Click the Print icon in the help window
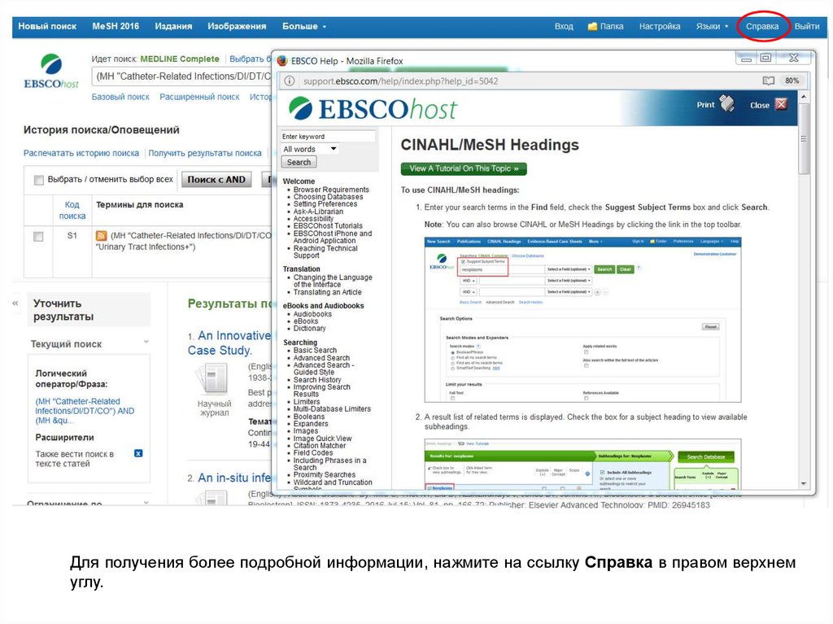The width and height of the screenshot is (833, 624). [x=726, y=104]
